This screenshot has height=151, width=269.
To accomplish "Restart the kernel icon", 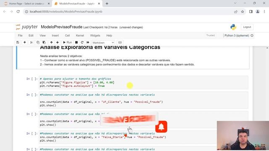I will (82, 42).
